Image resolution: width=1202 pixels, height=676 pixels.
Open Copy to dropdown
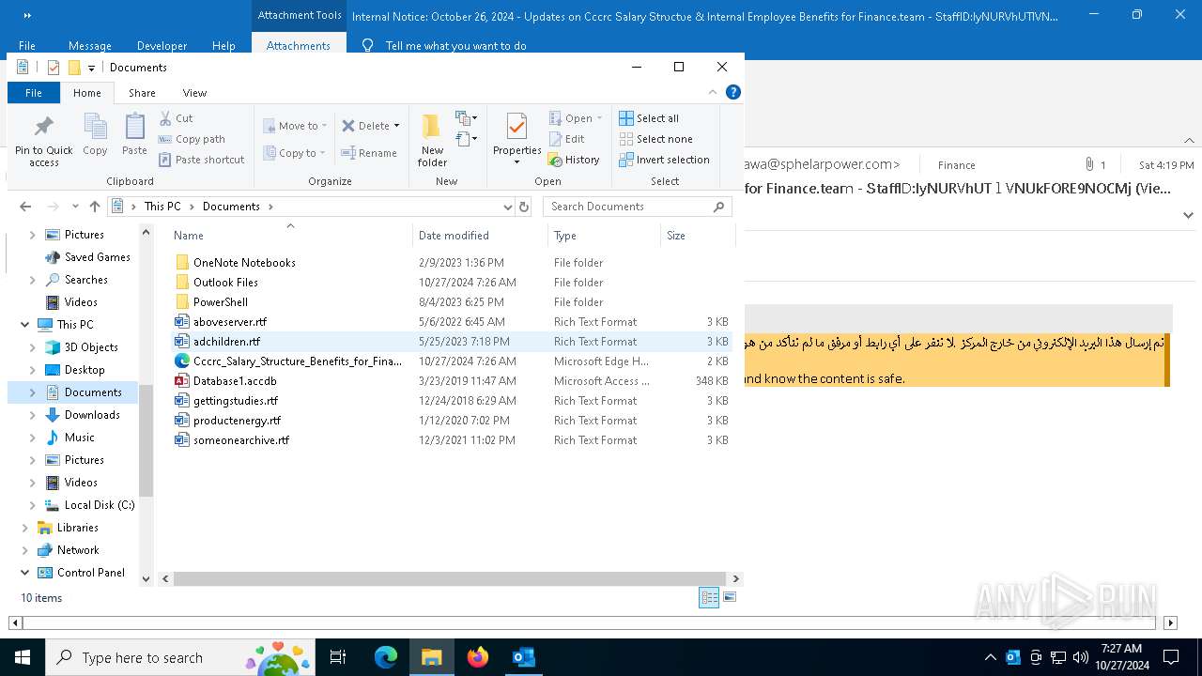click(294, 153)
